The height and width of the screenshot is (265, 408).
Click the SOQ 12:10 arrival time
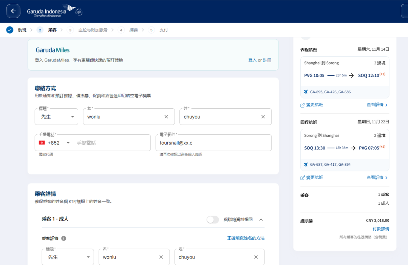pos(369,75)
